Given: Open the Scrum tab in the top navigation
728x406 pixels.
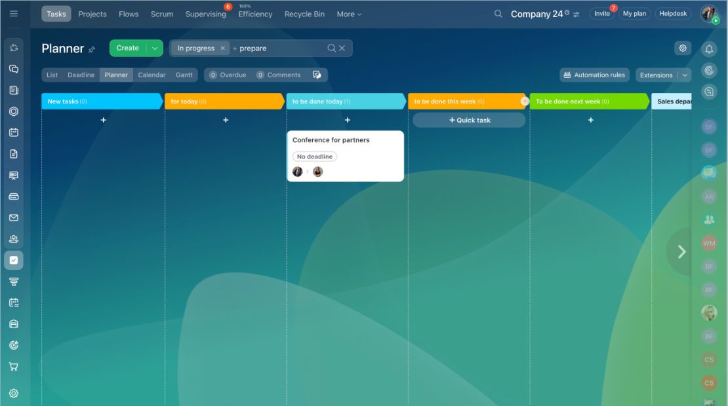Looking at the screenshot, I should point(162,14).
